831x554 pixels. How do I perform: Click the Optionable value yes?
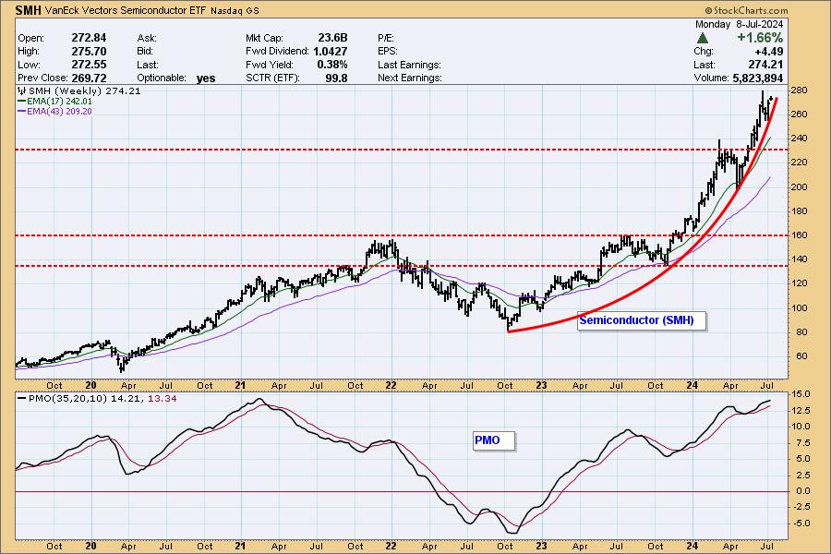206,78
